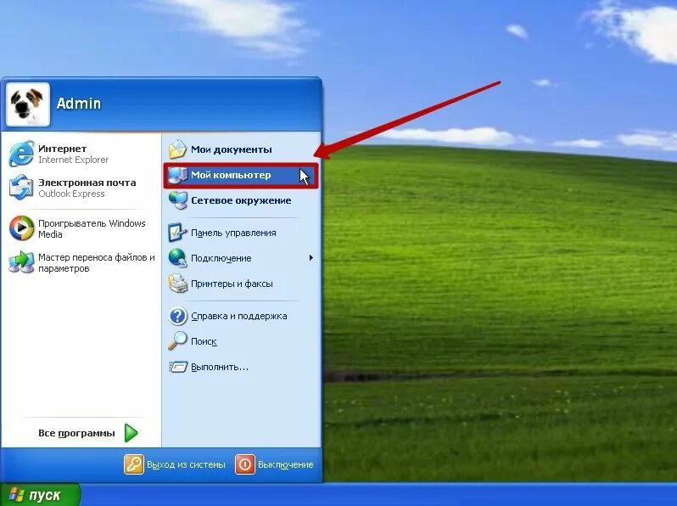The height and width of the screenshot is (506, 677).
Task: Click the Мои документы folder icon
Action: (177, 149)
